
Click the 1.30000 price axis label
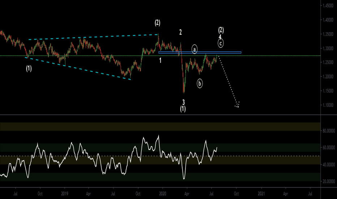pyautogui.click(x=329, y=48)
